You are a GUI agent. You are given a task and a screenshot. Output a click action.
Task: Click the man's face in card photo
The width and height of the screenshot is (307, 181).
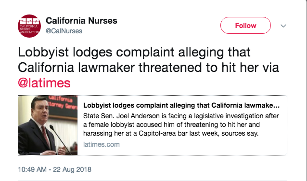click(x=41, y=110)
